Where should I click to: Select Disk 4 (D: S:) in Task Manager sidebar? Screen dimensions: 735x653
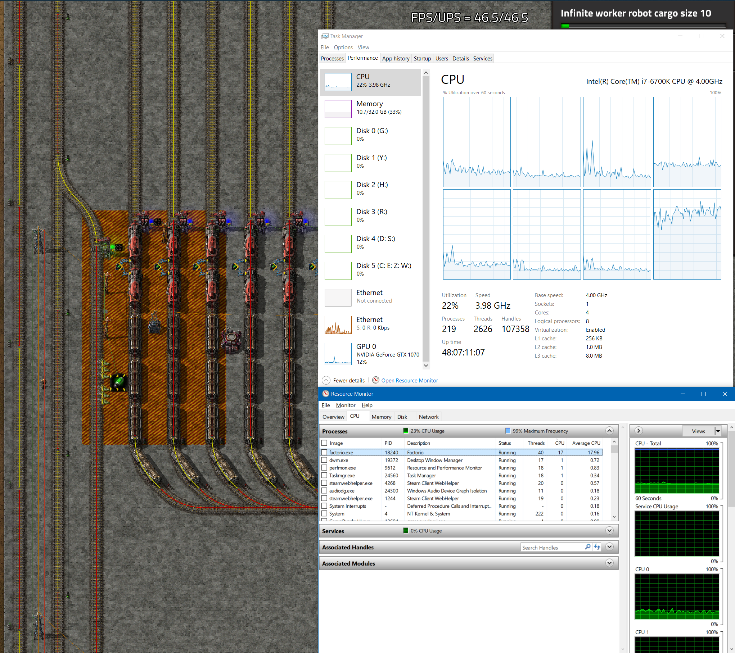point(370,244)
